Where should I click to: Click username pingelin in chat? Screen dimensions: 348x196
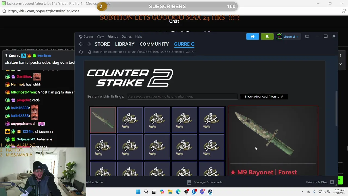pos(23,100)
